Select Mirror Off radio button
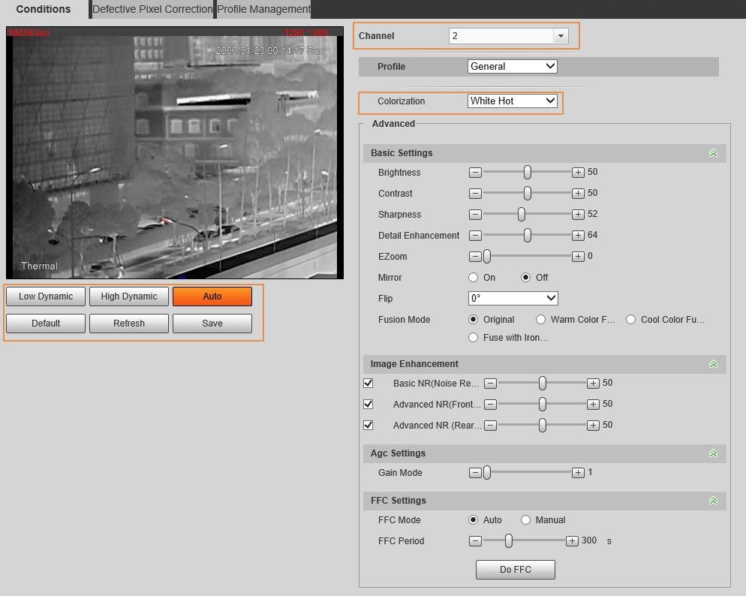This screenshot has width=746, height=596. [525, 277]
